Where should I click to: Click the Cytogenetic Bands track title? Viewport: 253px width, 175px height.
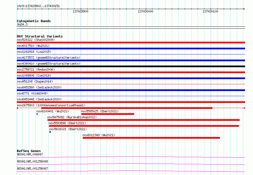34,21
